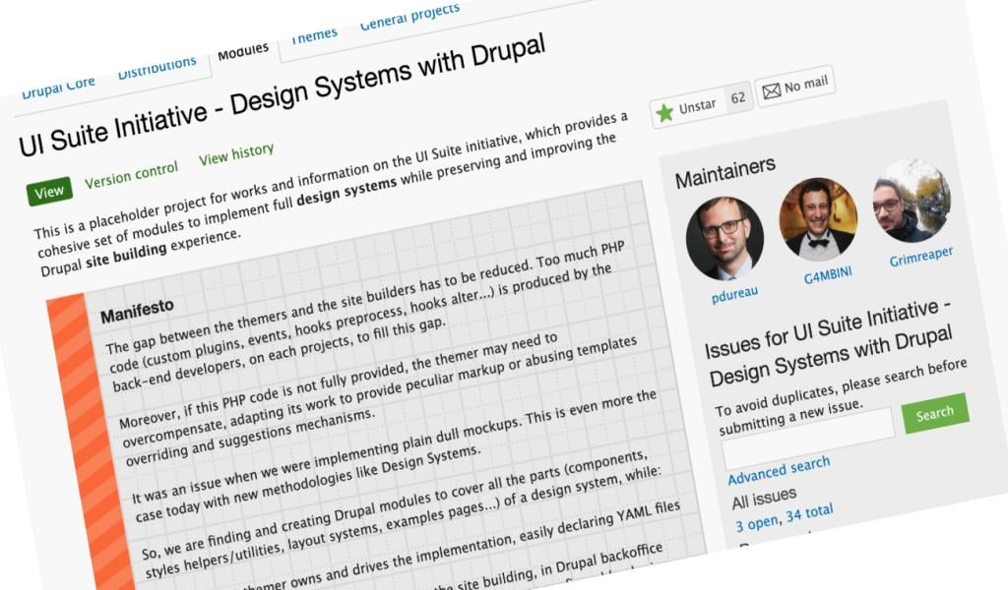
Task: Click the green View tab button
Action: 49,192
